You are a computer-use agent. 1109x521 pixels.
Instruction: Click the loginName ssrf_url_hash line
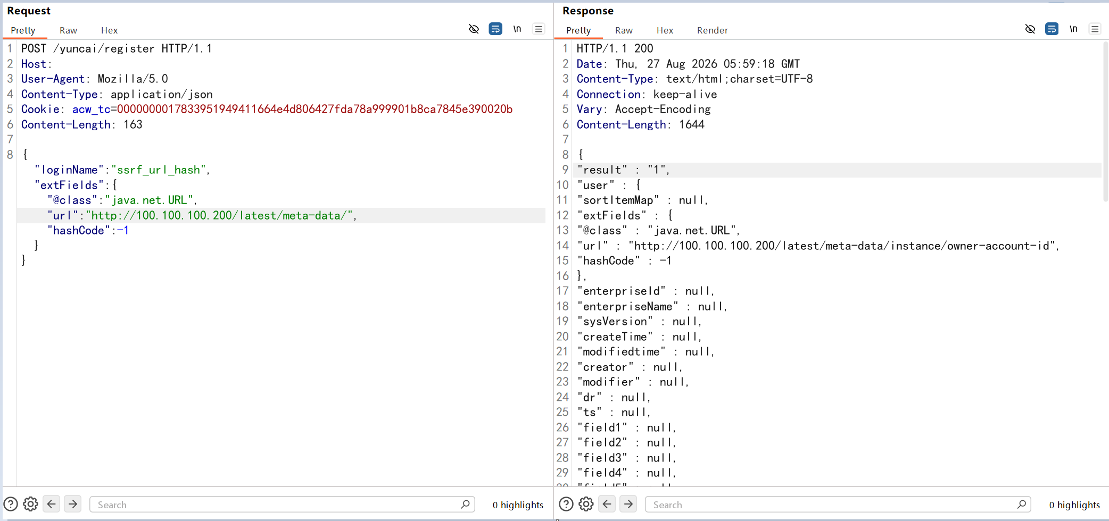122,170
